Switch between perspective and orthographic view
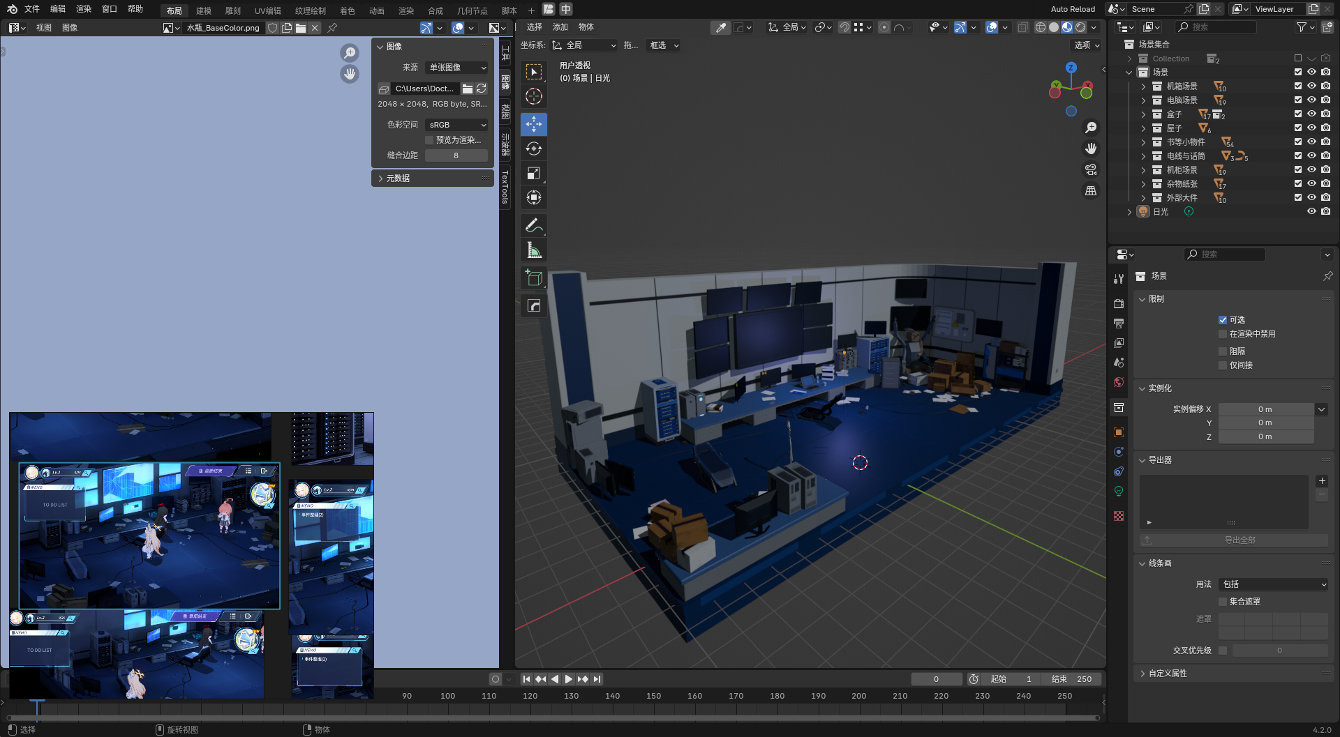The image size is (1340, 737). click(1090, 190)
